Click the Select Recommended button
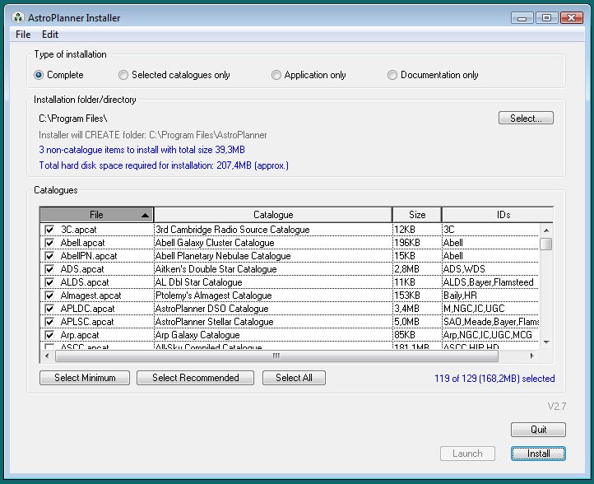 [195, 378]
